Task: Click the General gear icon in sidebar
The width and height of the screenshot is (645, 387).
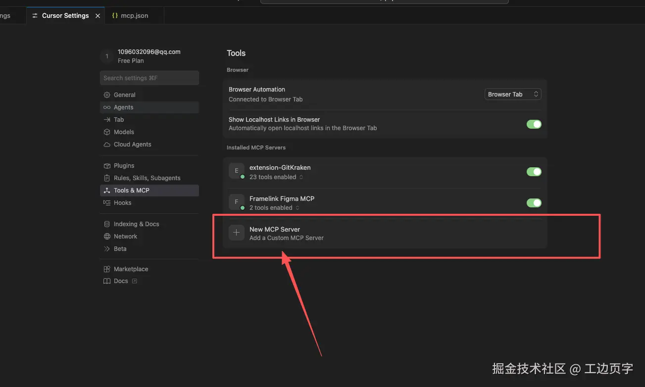Action: click(106, 95)
